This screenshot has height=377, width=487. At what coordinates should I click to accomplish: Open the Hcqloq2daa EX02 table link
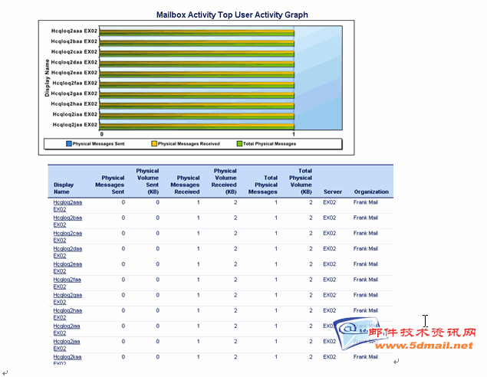coord(67,251)
